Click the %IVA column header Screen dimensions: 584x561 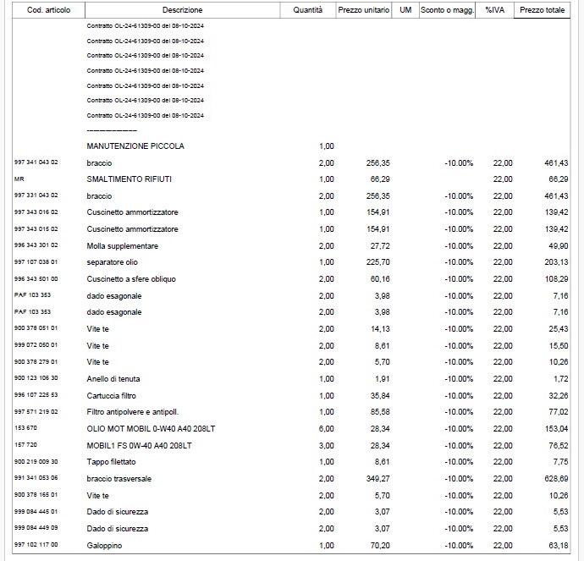[x=495, y=10]
